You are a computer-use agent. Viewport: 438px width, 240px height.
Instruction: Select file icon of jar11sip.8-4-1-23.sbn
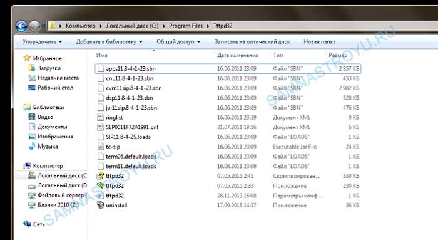click(x=101, y=108)
